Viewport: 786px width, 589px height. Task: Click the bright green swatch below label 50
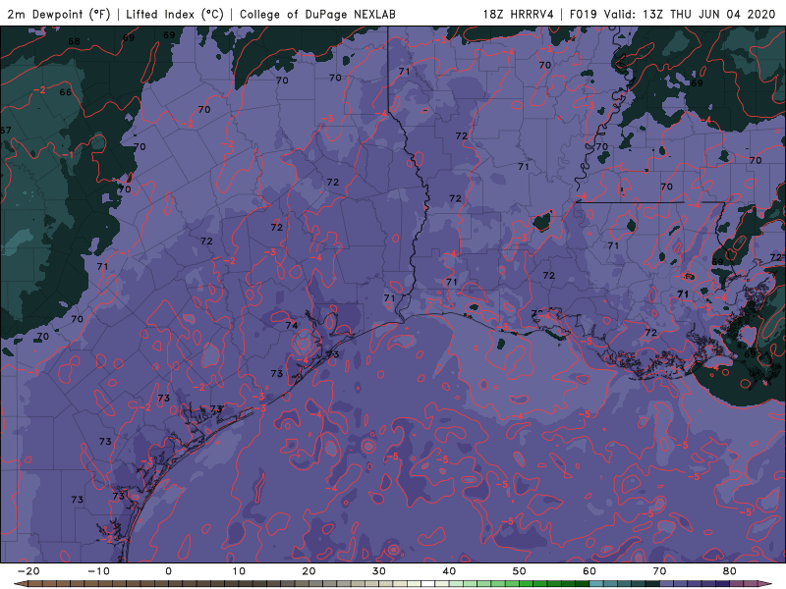point(527,583)
